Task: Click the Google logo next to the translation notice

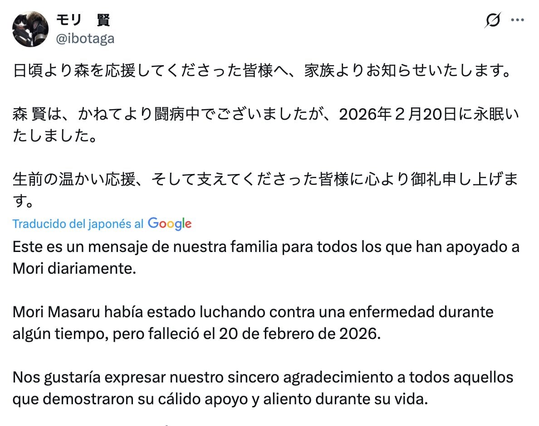Action: tap(169, 223)
